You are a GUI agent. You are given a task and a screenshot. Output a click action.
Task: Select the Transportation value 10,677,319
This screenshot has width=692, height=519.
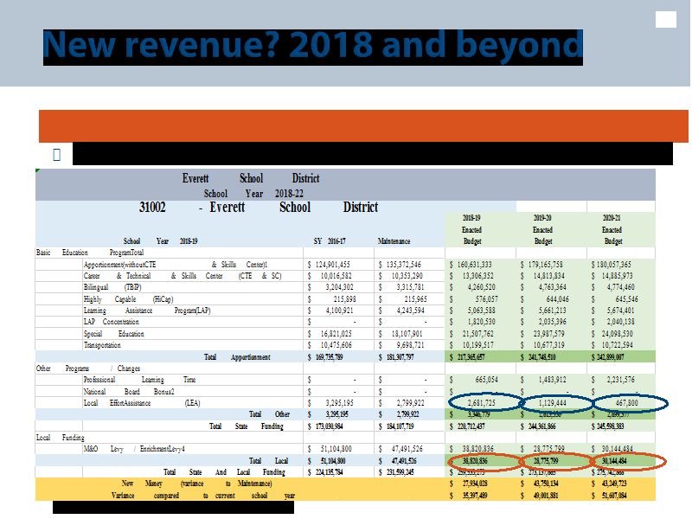coord(549,345)
